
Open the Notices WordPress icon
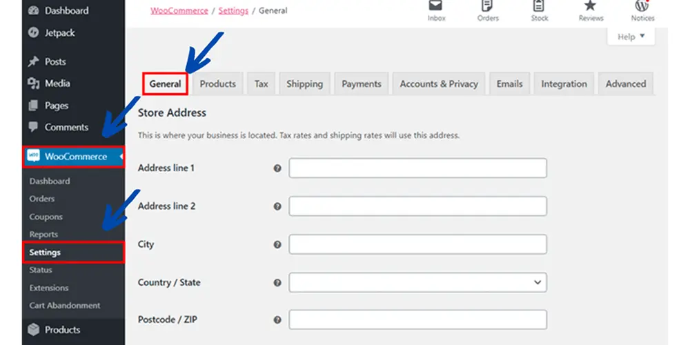(x=642, y=6)
